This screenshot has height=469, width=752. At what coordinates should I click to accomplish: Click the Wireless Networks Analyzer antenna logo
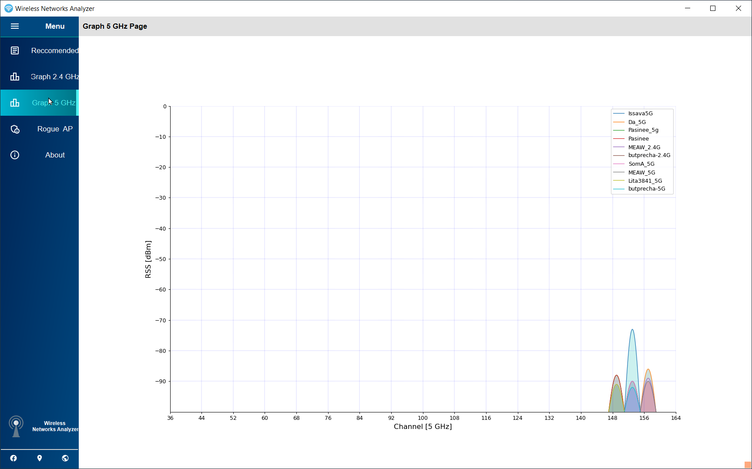pos(16,426)
